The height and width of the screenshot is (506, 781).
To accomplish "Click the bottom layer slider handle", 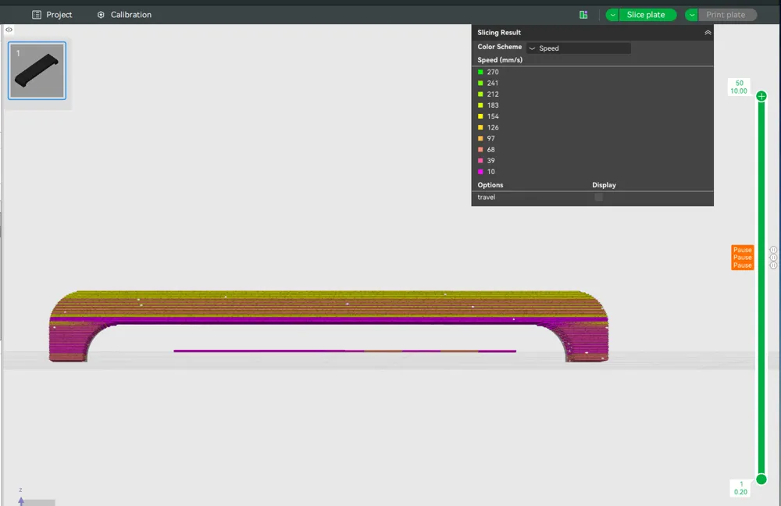I will [761, 479].
